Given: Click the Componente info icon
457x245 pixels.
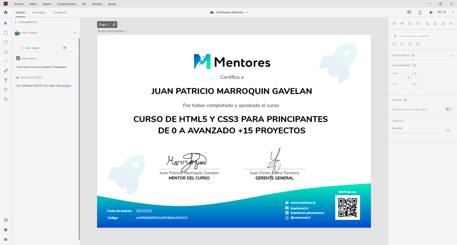Looking at the screenshot, I should 413,56.
